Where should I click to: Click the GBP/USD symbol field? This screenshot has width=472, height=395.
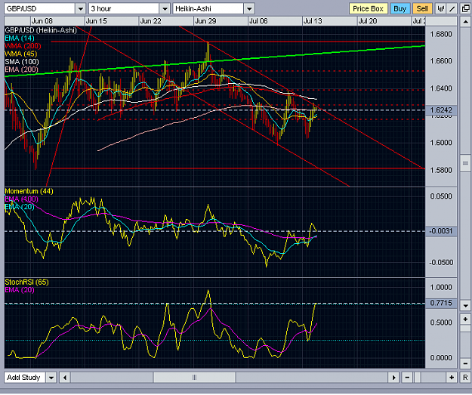click(x=39, y=9)
